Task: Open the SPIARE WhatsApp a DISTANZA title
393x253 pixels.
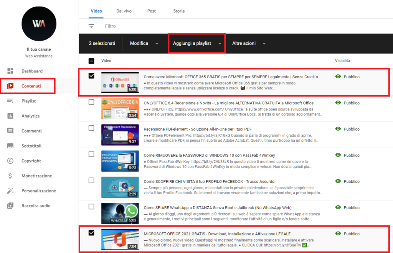Action: (x=218, y=208)
